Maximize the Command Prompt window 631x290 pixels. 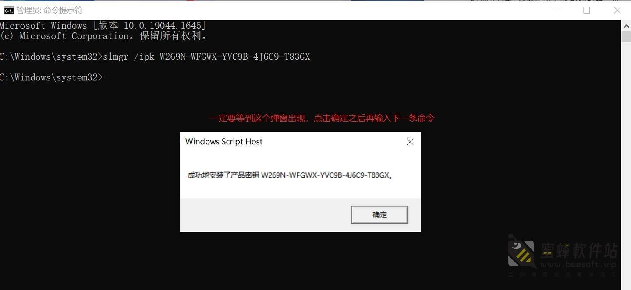click(x=586, y=10)
